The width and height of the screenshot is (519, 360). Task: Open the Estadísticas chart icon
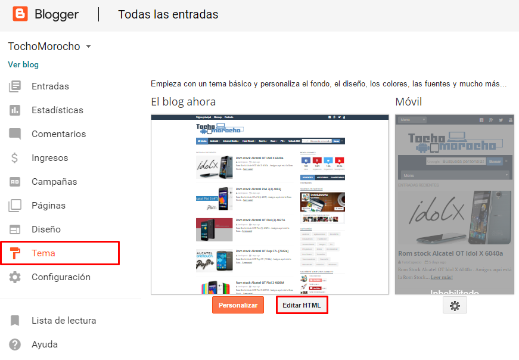coord(15,110)
